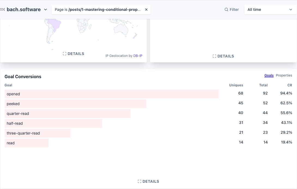Open the DB-IP geolocation link
Screen dimensions: 297x189
tap(138, 56)
